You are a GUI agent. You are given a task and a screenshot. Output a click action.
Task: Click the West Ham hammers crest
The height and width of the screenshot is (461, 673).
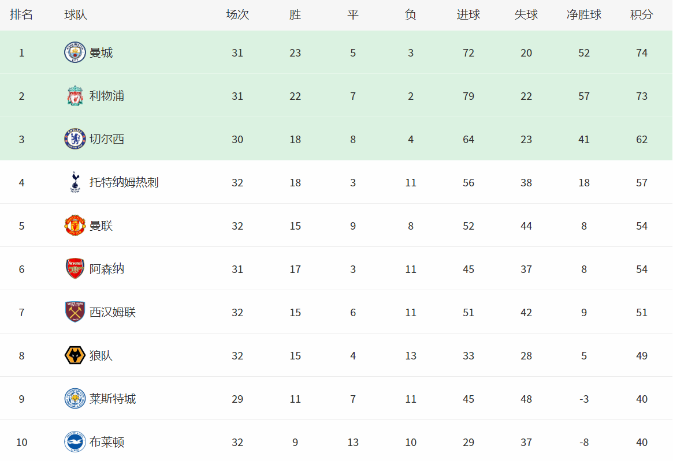(75, 312)
